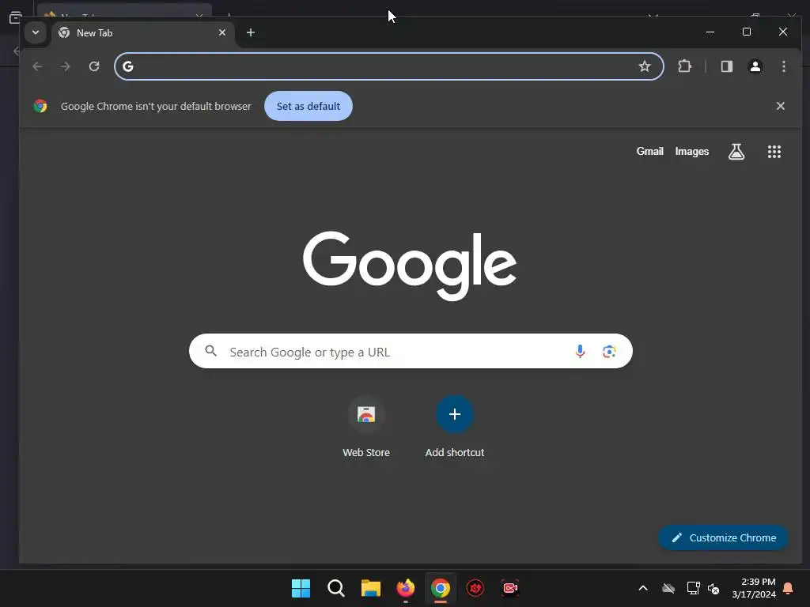Open the Gmail link
Screen dimensions: 810x607
click(x=649, y=151)
